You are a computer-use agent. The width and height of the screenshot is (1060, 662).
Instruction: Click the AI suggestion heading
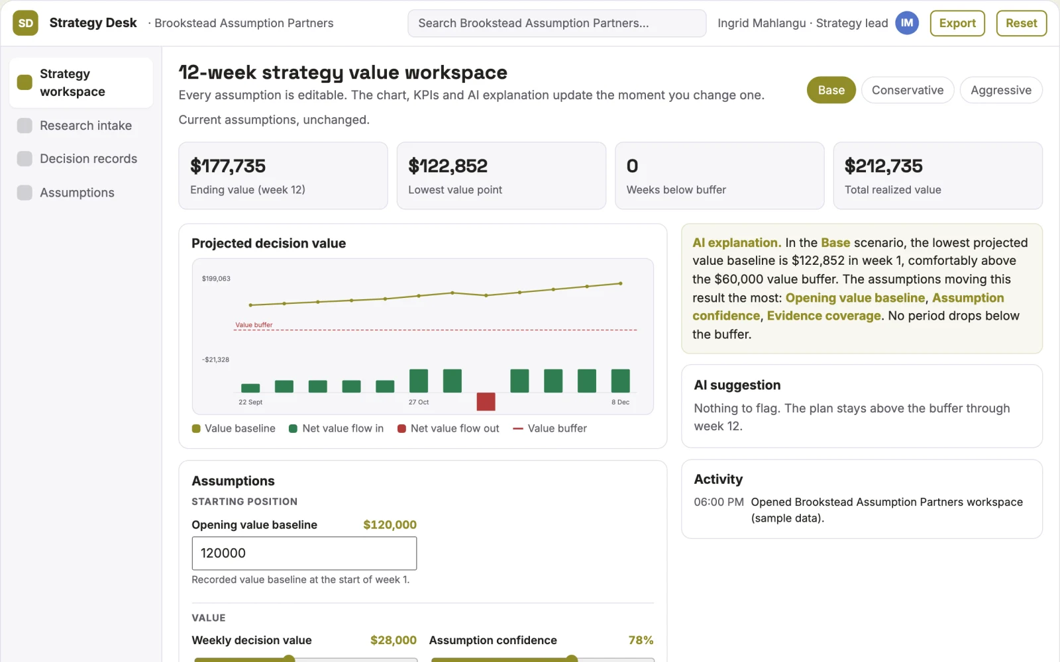737,385
